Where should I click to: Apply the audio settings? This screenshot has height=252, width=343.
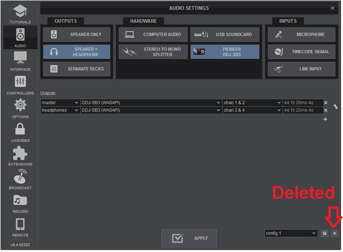(189, 238)
